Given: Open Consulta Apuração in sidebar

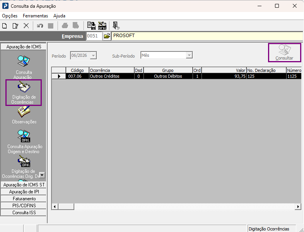Looking at the screenshot, I should point(24,67).
